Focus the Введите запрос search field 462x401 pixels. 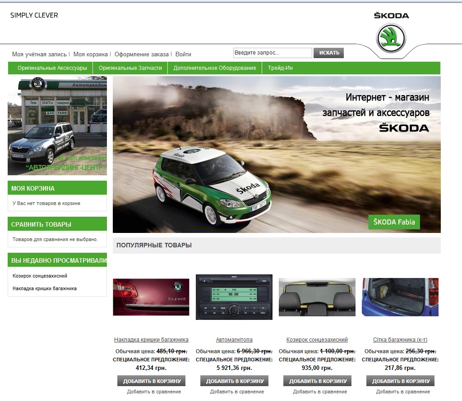pos(273,53)
